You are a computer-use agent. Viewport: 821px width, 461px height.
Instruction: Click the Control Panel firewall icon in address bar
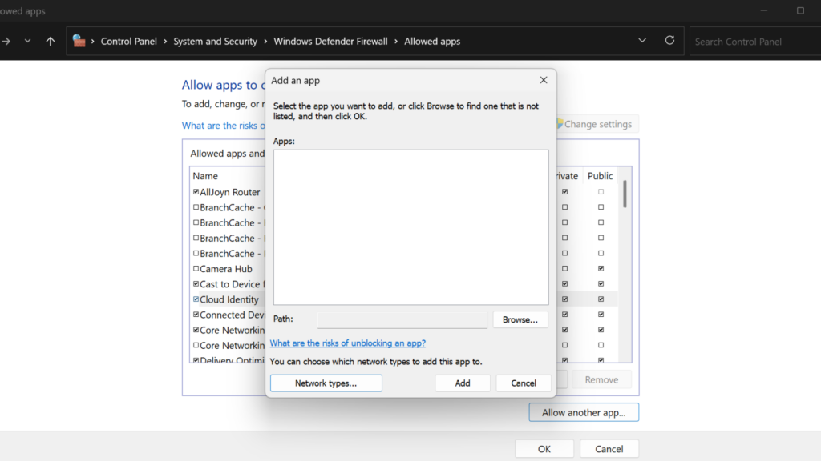point(79,41)
